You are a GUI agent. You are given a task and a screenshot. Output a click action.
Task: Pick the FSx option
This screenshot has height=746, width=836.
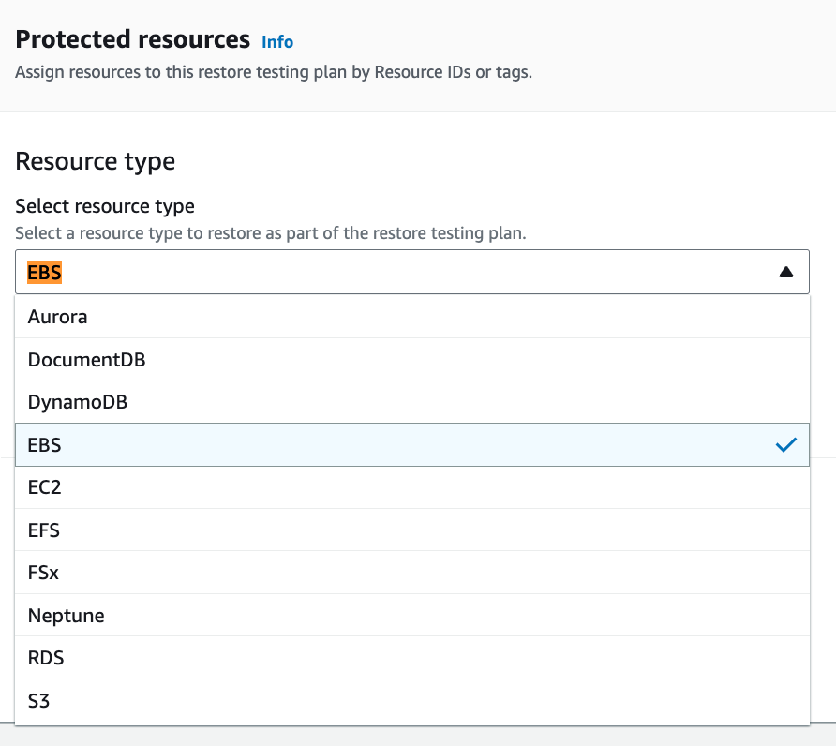tap(412, 573)
